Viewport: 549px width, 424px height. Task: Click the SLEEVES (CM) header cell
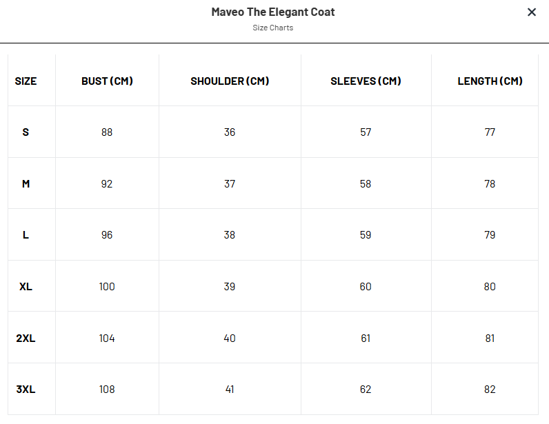tap(366, 81)
